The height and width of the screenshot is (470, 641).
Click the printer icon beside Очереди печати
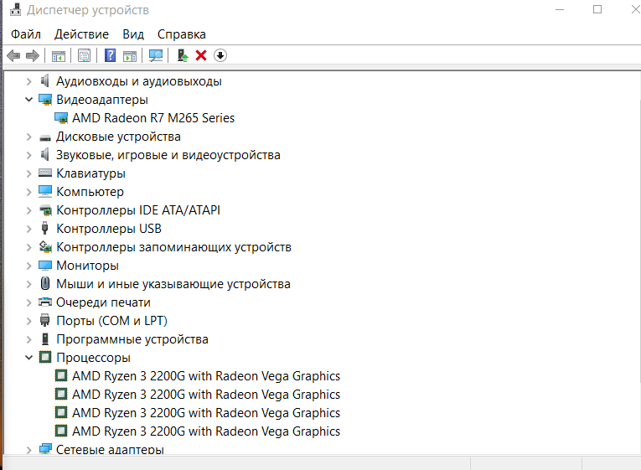coord(45,302)
